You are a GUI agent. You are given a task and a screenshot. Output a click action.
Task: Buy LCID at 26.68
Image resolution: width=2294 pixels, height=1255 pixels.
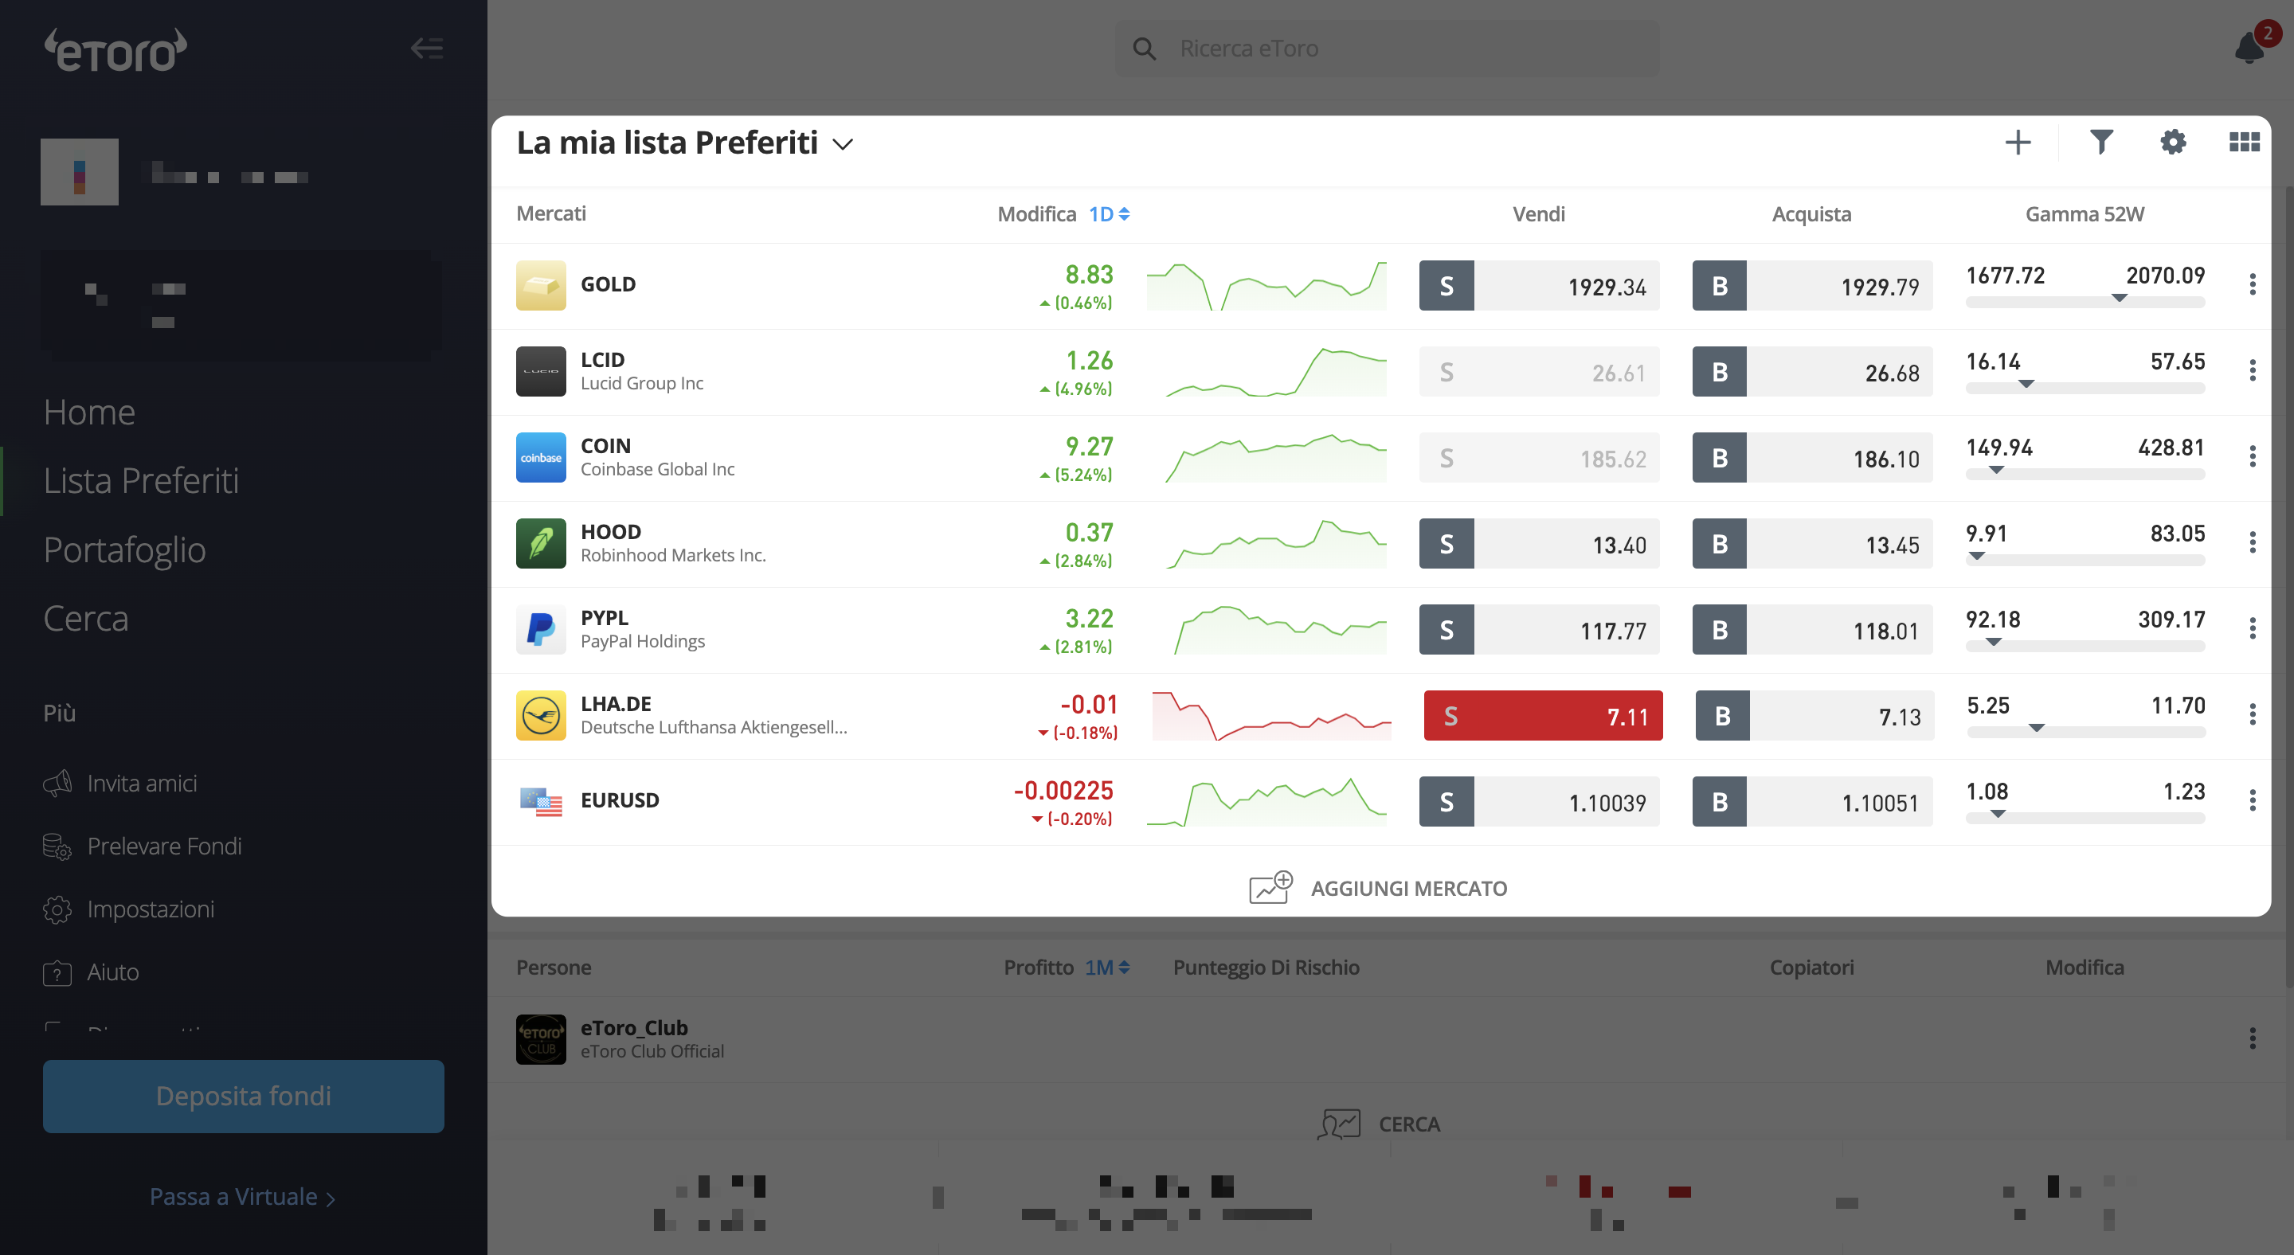(x=1812, y=371)
